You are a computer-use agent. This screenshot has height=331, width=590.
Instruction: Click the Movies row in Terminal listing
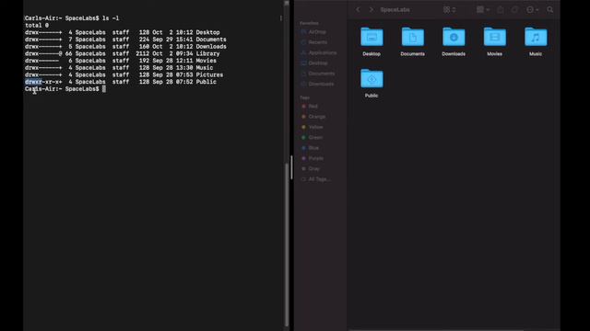point(121,61)
